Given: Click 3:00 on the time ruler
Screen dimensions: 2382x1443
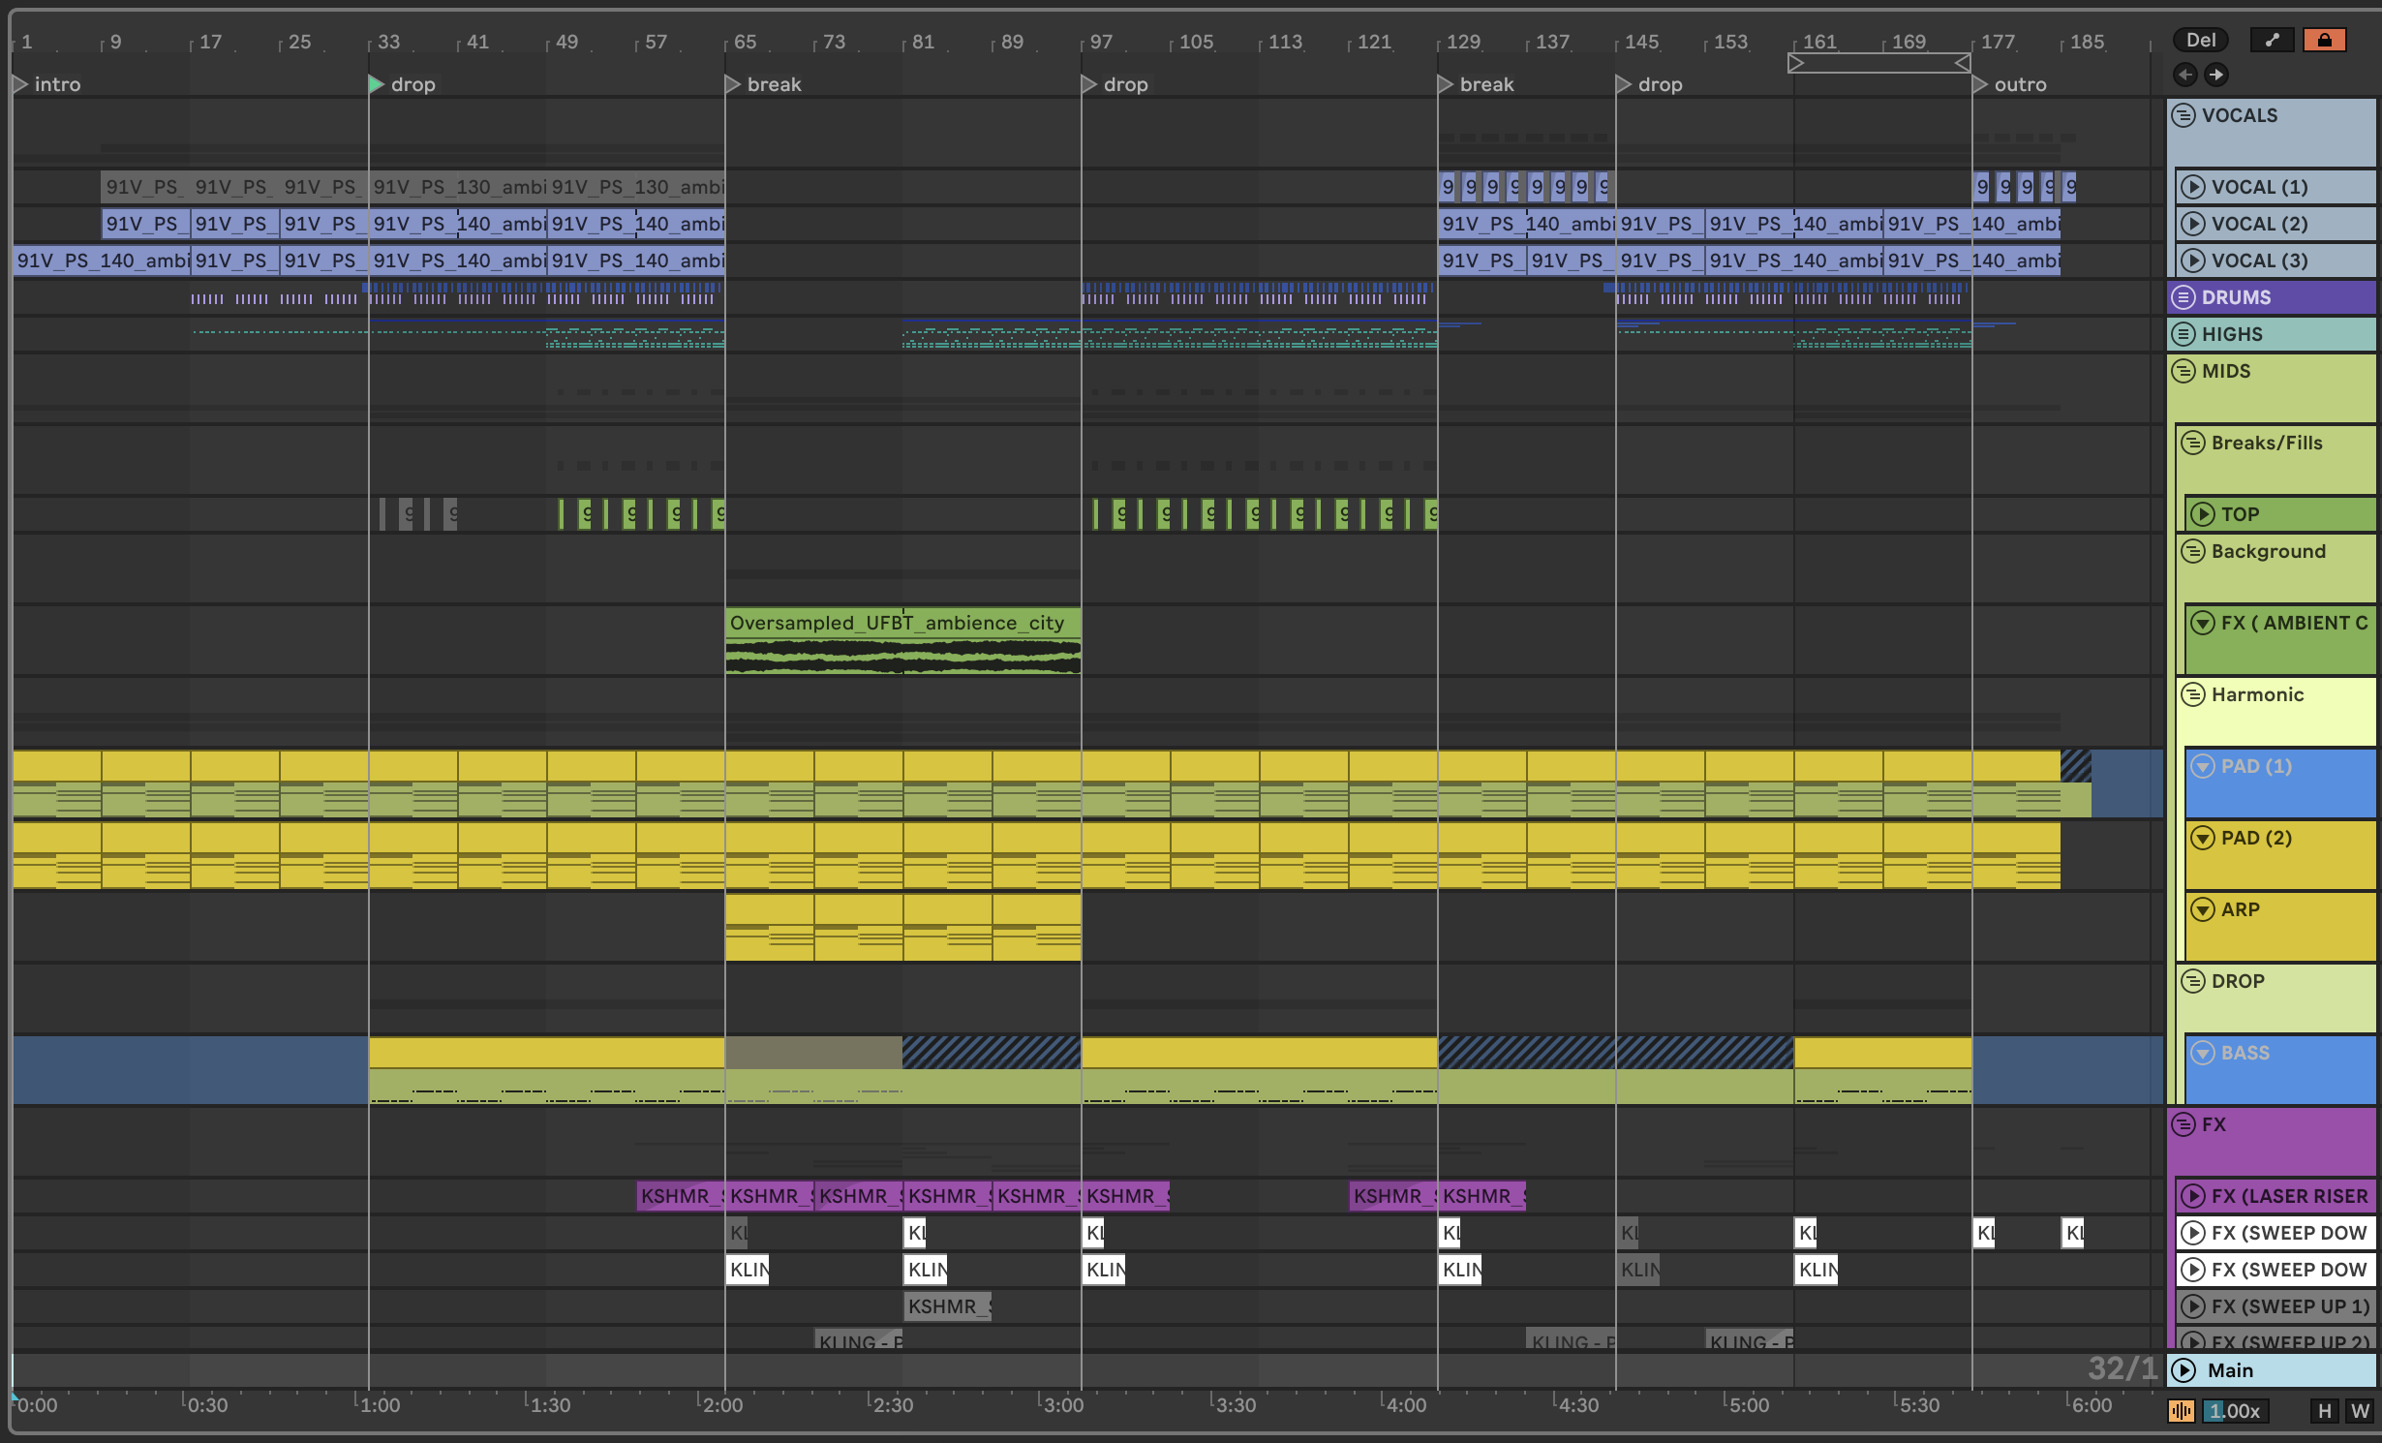Looking at the screenshot, I should tap(1063, 1405).
